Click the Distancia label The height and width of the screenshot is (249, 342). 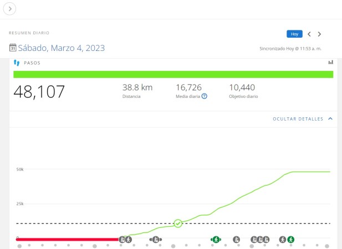[x=131, y=96]
